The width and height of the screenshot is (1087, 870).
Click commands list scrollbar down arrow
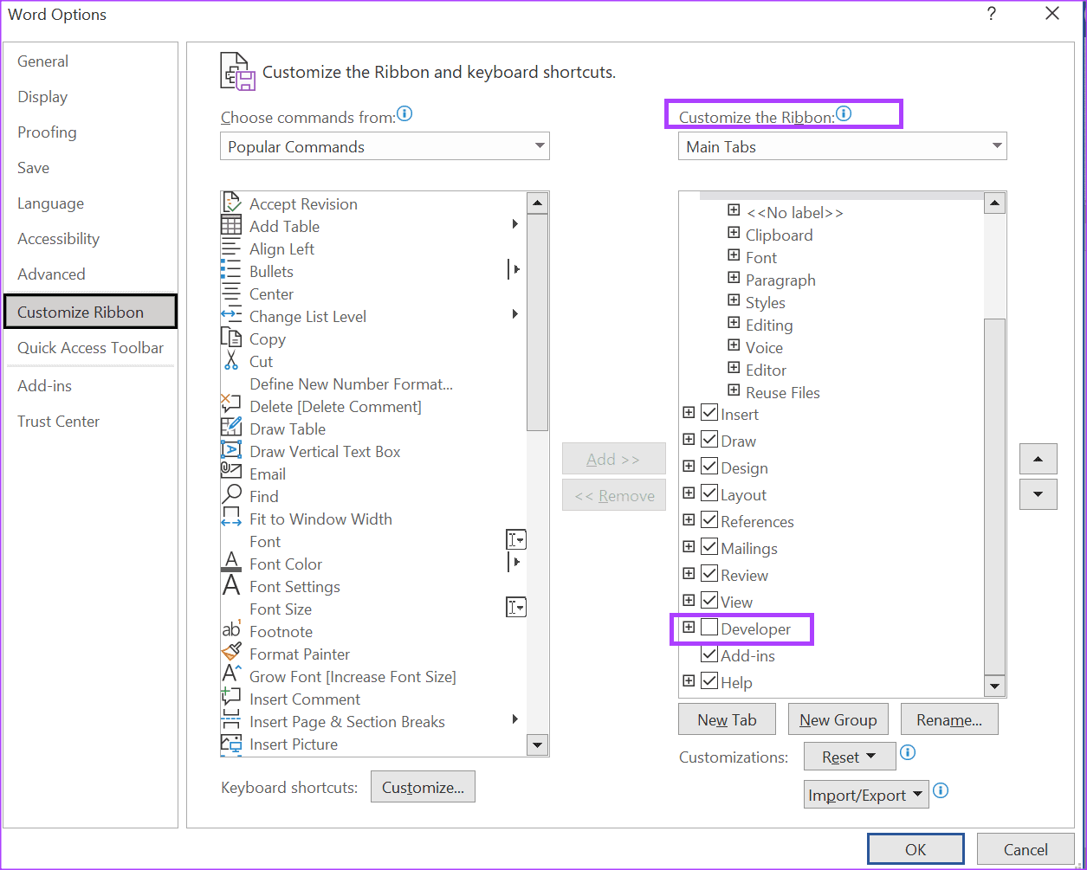[x=537, y=744]
